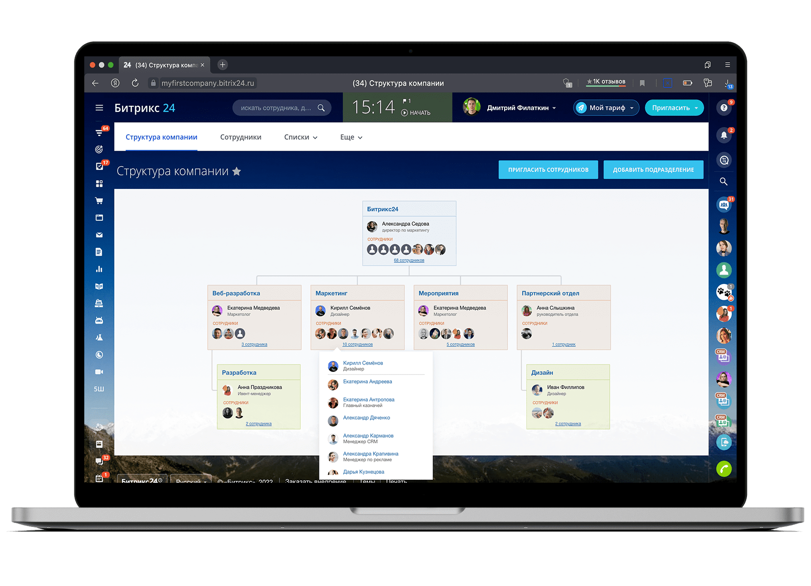Open the grid apps icon in left sidebar
This screenshot has height=586, width=811.
tap(99, 183)
